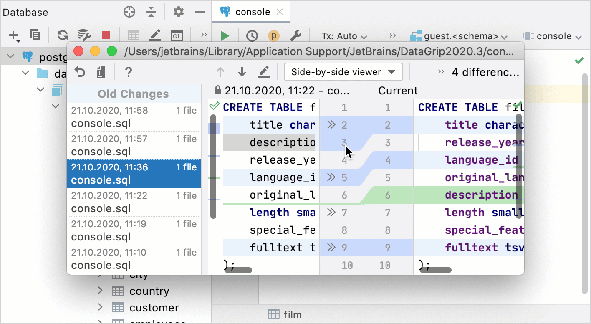Click the help question mark icon

129,72
